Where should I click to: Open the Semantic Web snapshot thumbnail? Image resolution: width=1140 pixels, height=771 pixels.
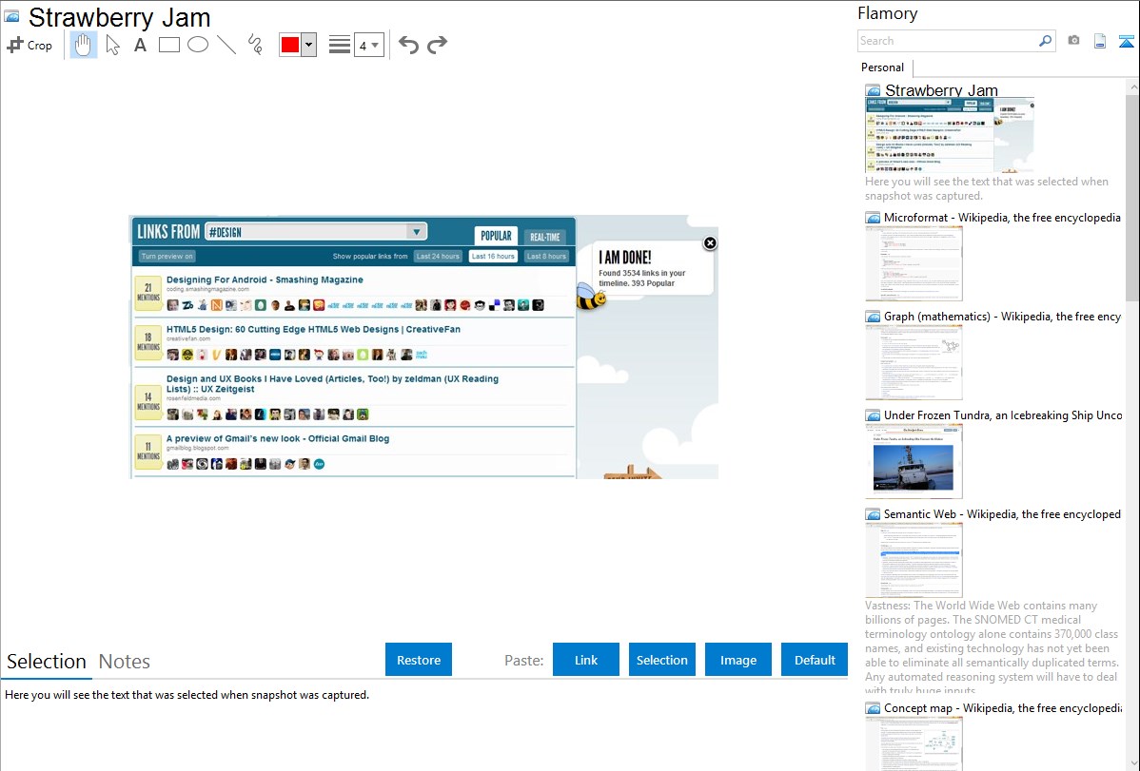coord(914,560)
